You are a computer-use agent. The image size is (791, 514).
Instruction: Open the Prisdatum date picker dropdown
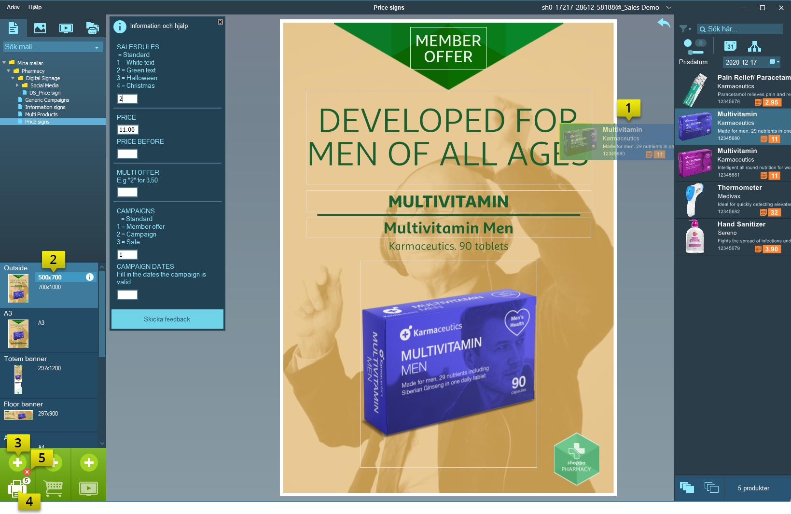tap(774, 62)
